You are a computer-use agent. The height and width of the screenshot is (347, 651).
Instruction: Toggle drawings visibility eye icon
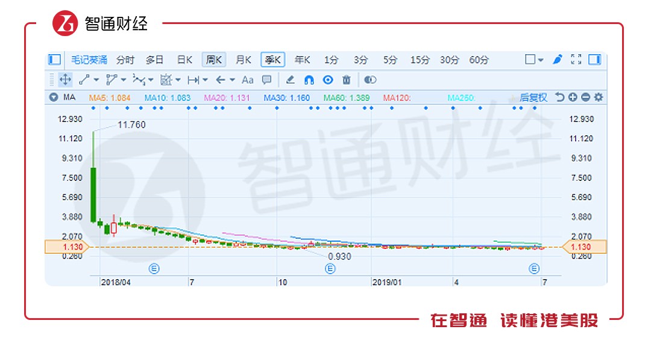click(x=328, y=79)
